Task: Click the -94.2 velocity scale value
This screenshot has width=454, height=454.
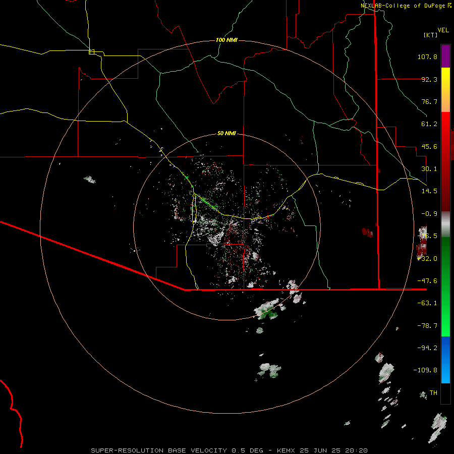Action: coord(427,348)
